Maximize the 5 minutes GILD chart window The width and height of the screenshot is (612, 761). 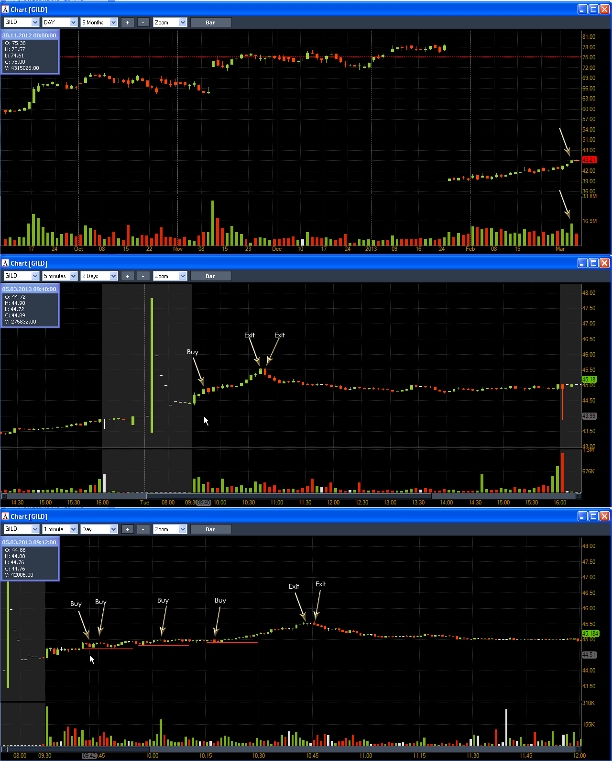point(593,263)
